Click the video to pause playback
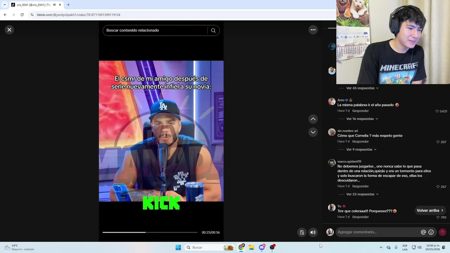Image resolution: width=450 pixels, height=253 pixels. coord(161,131)
